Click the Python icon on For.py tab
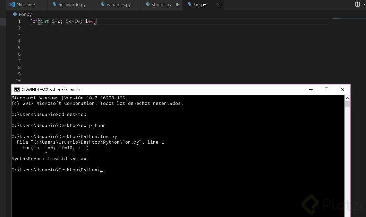 (x=189, y=4)
